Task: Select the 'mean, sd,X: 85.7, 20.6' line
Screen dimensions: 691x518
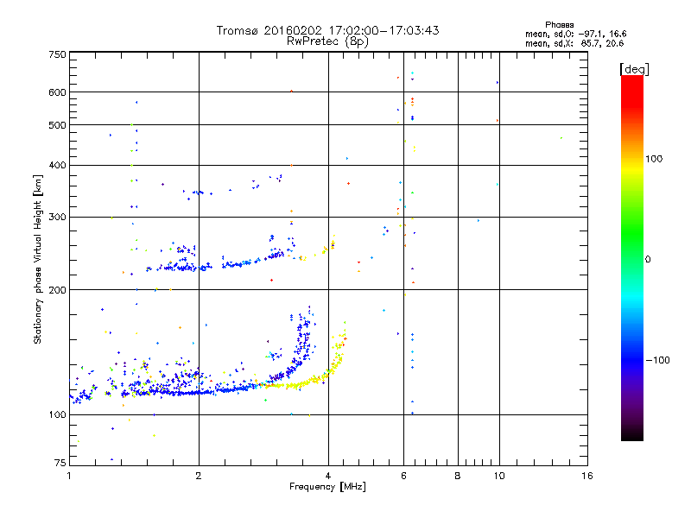Action: pos(574,43)
